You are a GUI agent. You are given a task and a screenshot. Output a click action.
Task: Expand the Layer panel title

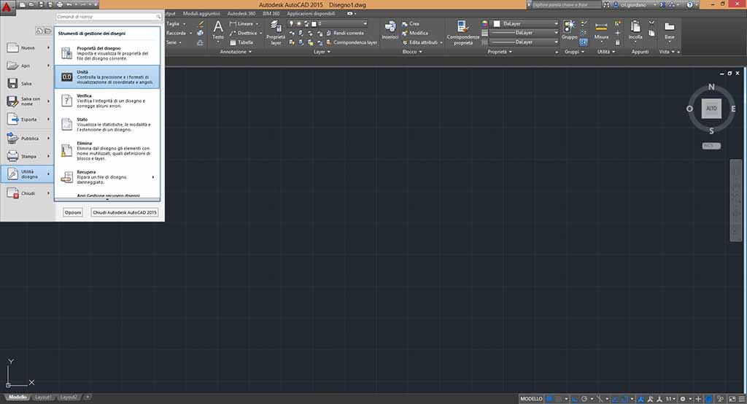click(x=322, y=52)
